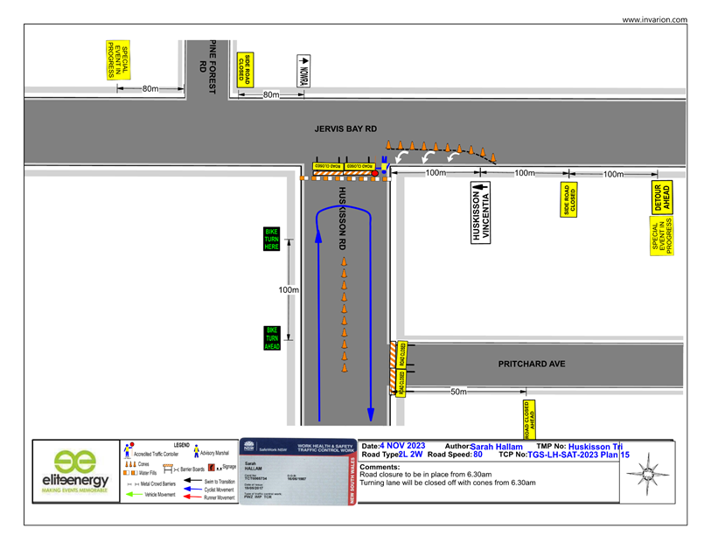The height and width of the screenshot is (549, 711).
Task: Select the NOWRA direction sign
Action: point(303,71)
